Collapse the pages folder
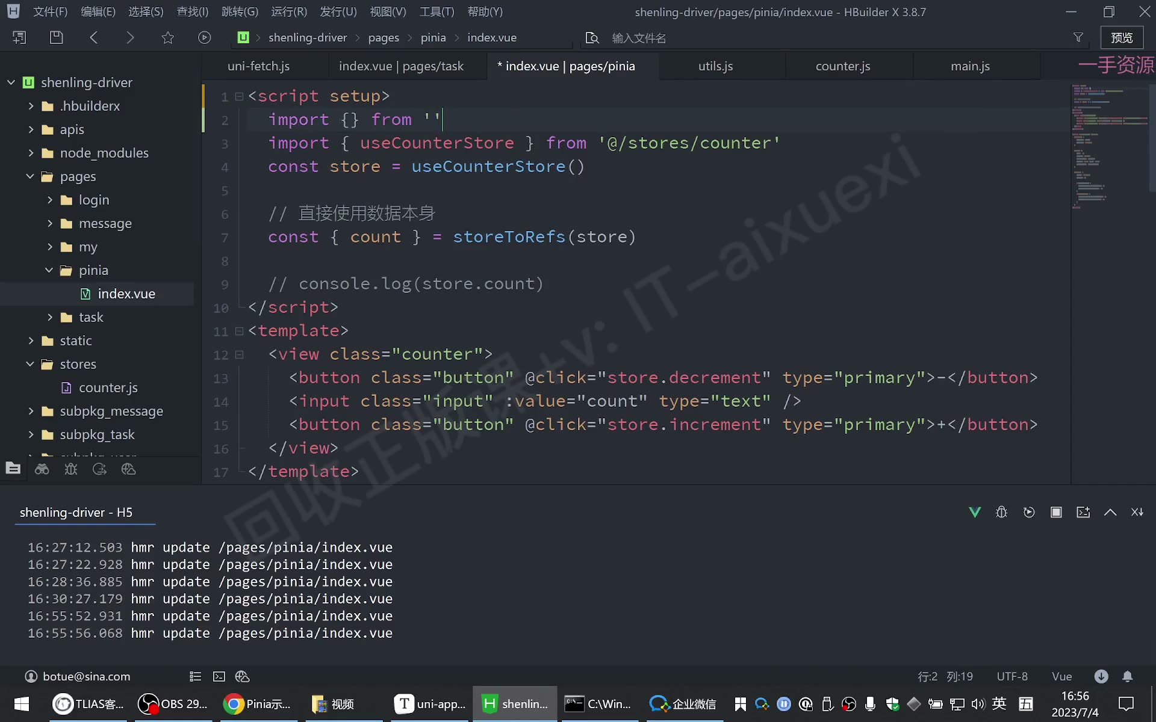 [31, 176]
